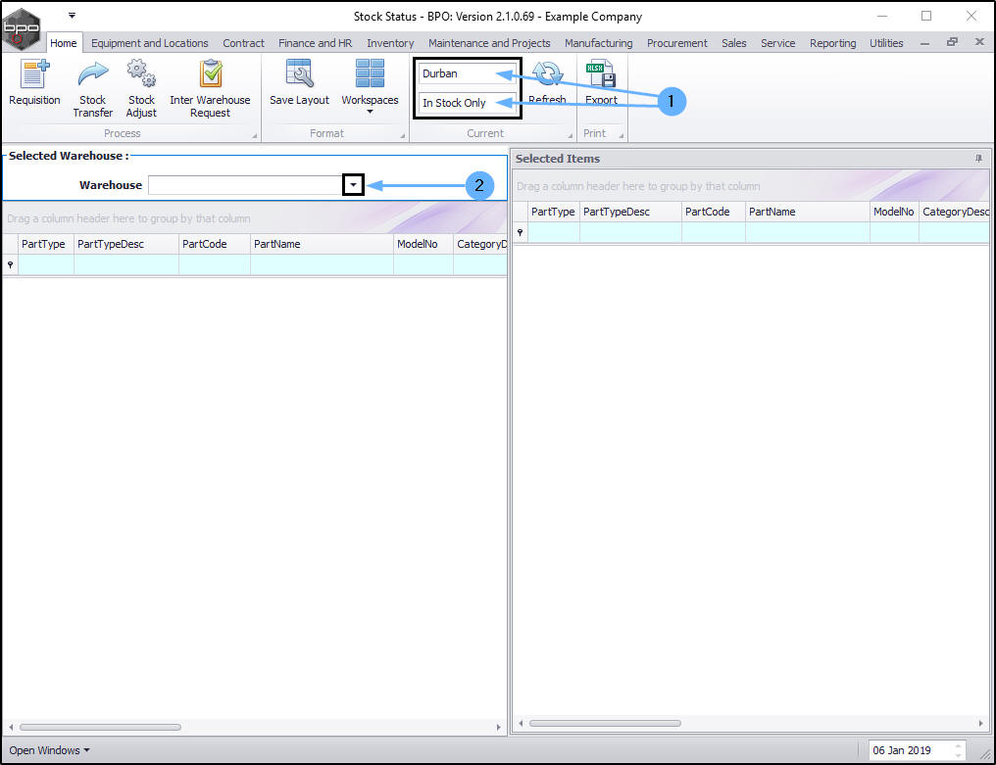Viewport: 996px width, 765px height.
Task: Open the quick access toolbar dropdown
Action: 72,16
